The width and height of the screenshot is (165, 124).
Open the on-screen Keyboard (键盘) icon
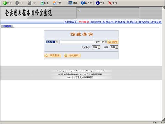pyautogui.click(x=70, y=3)
